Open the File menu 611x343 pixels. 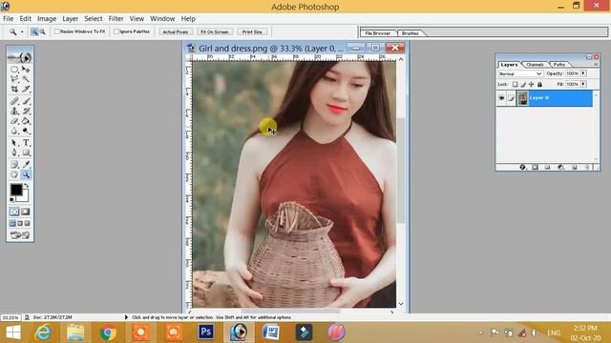point(9,19)
